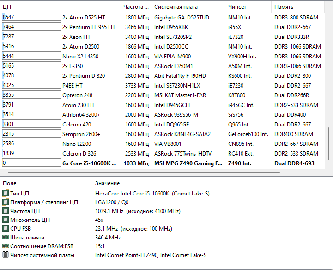Sort by the ЦП column header
Viewport: 333px width, 270px height.
pos(60,7)
